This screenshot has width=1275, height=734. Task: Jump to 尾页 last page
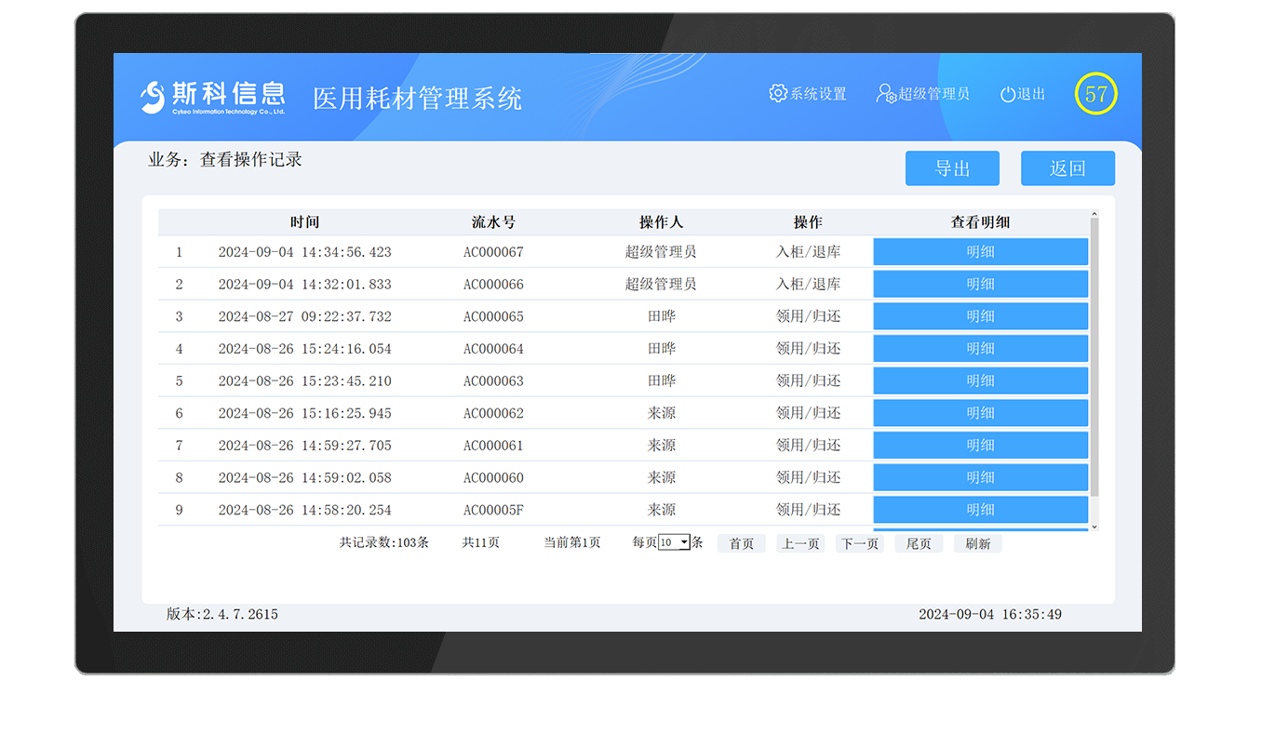tap(919, 543)
